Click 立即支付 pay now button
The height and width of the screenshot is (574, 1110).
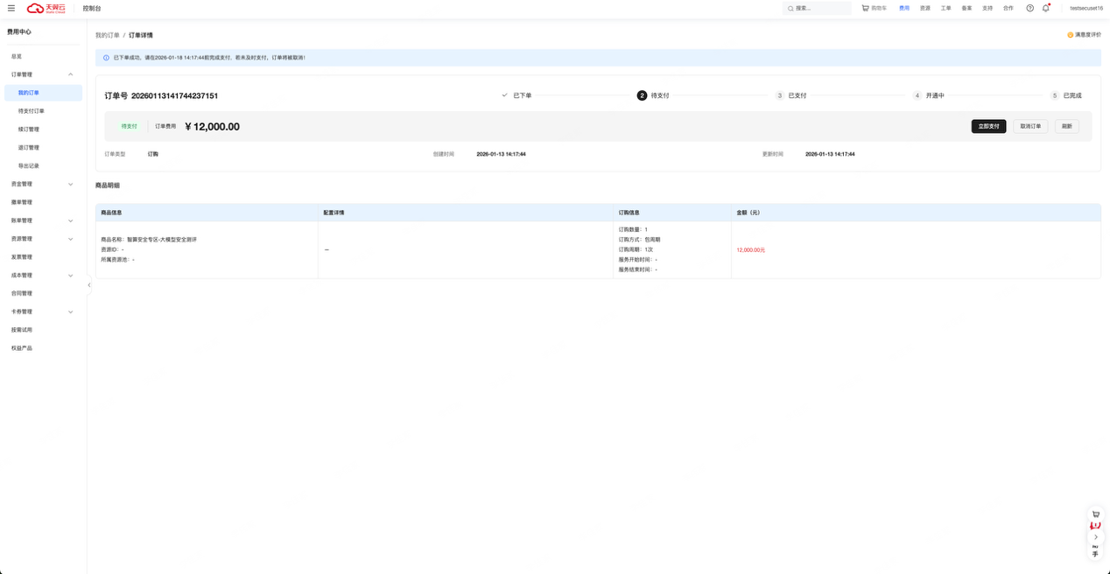988,126
